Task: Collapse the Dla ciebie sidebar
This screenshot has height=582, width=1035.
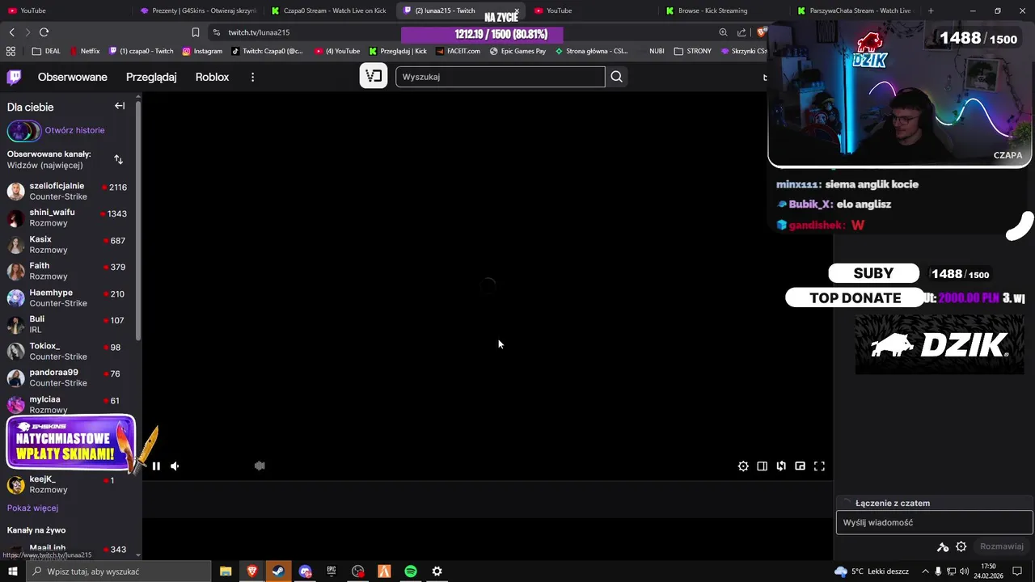Action: point(120,106)
